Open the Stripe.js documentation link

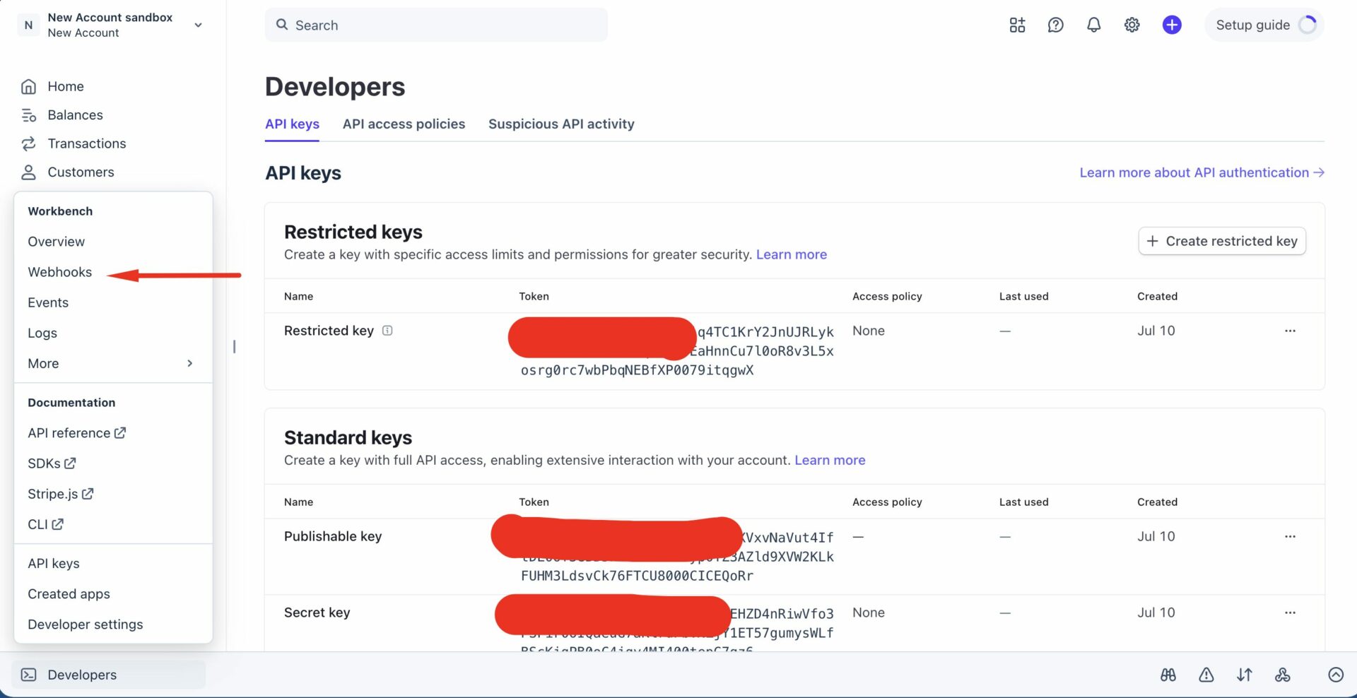tap(60, 494)
